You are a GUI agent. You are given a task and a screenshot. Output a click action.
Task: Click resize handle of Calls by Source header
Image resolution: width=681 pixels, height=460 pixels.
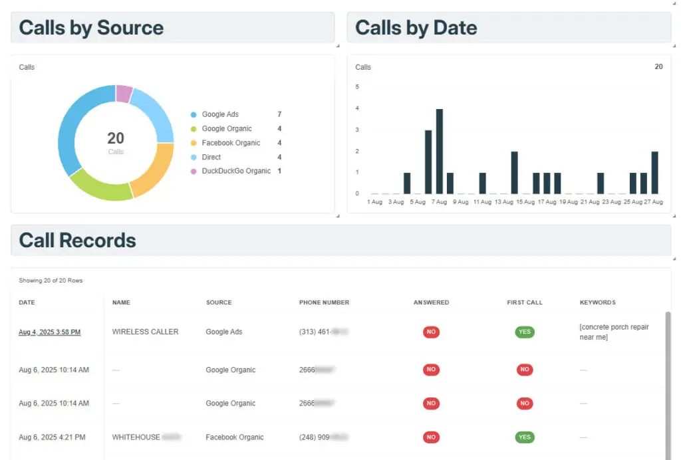pos(337,46)
